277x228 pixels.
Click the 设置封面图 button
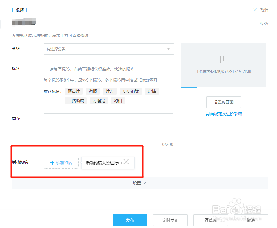tap(223, 102)
